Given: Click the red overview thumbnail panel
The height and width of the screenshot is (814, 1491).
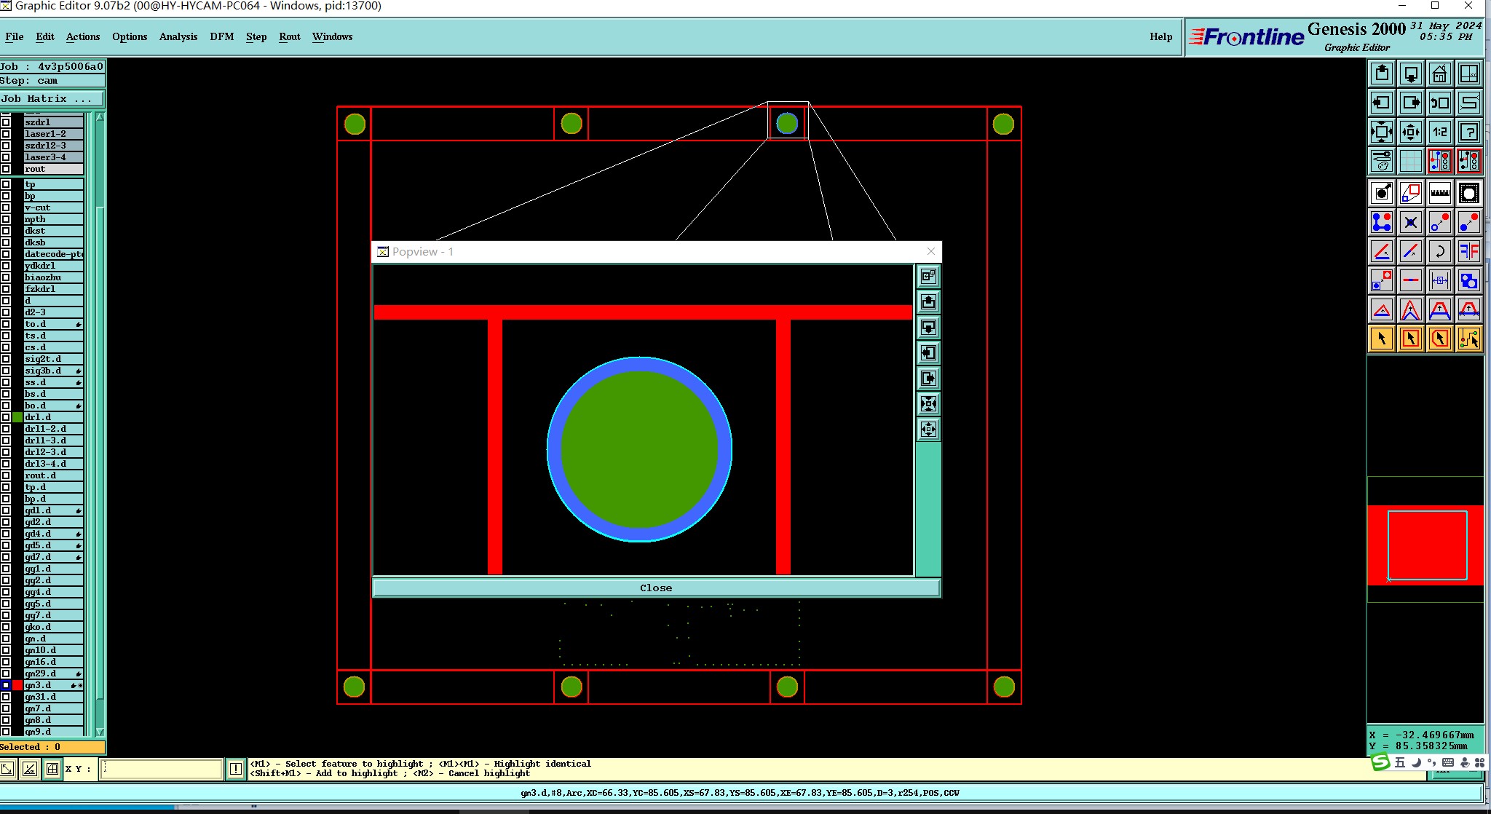Looking at the screenshot, I should pyautogui.click(x=1425, y=545).
